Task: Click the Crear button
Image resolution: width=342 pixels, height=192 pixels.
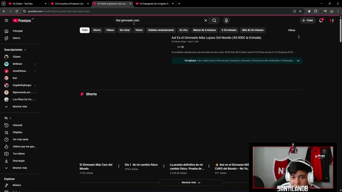Action: coord(308,20)
